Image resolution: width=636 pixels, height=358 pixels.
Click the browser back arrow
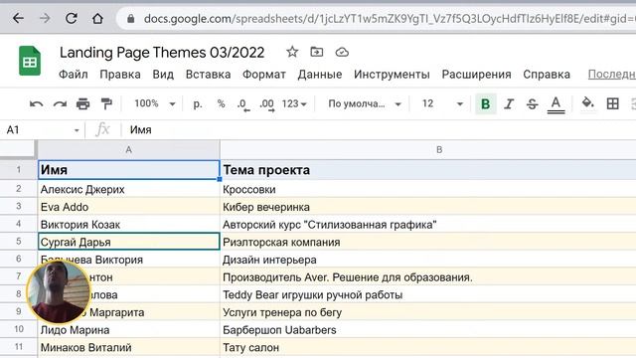18,18
